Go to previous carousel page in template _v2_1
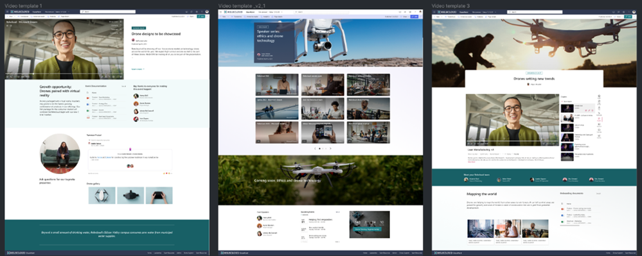Image resolution: width=642 pixels, height=256 pixels. tap(315, 148)
